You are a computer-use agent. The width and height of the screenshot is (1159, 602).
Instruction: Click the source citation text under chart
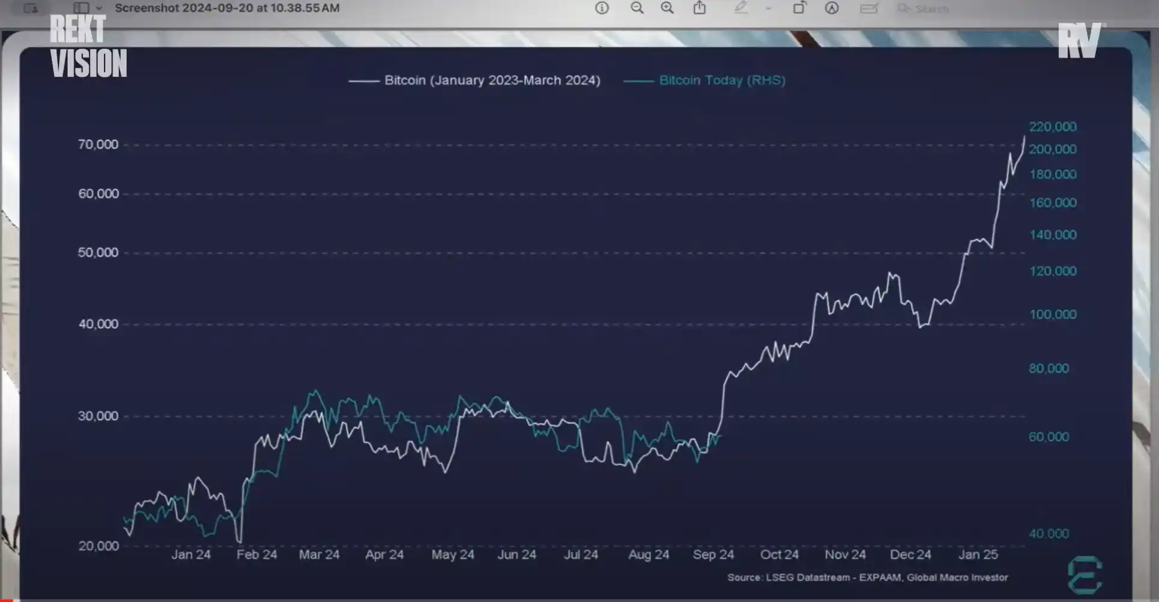pos(867,577)
